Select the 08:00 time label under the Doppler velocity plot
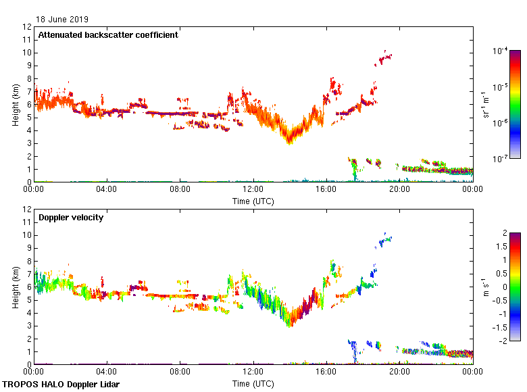This screenshot has width=527, height=392. coord(180,372)
